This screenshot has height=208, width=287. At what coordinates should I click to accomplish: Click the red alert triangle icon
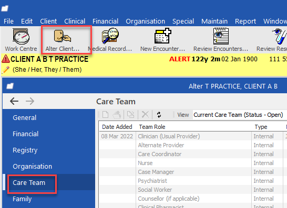[x=6, y=59]
